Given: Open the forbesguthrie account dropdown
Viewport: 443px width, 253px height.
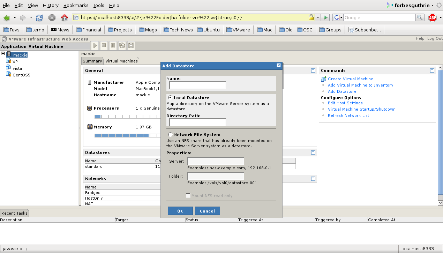Looking at the screenshot, I should click(x=411, y=5).
